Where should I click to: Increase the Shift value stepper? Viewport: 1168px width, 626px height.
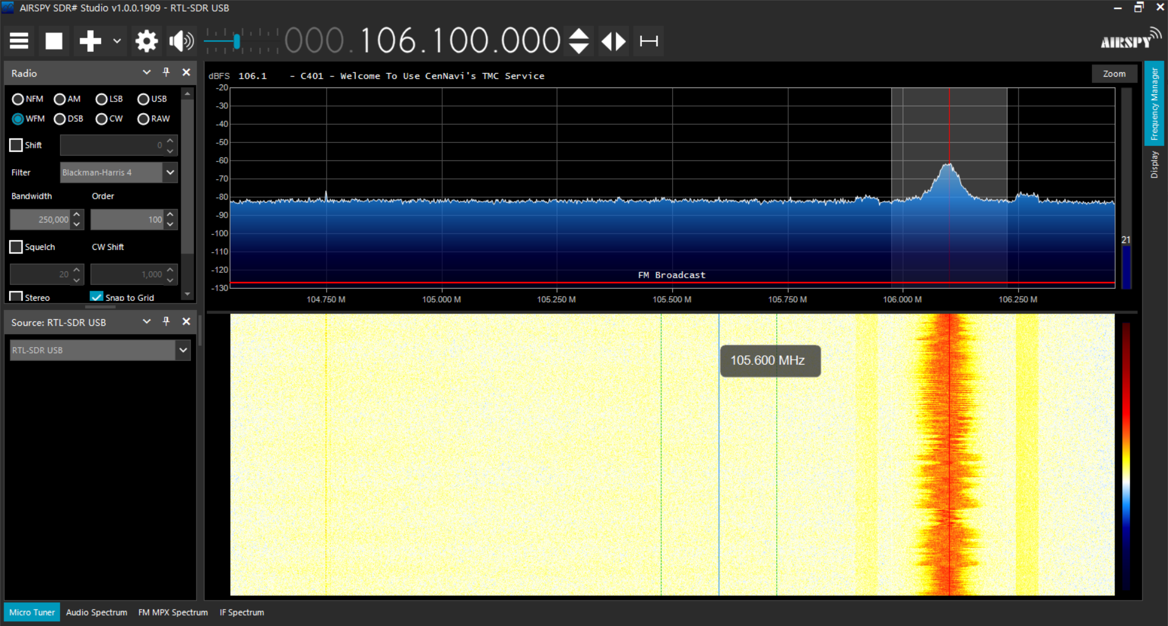170,140
